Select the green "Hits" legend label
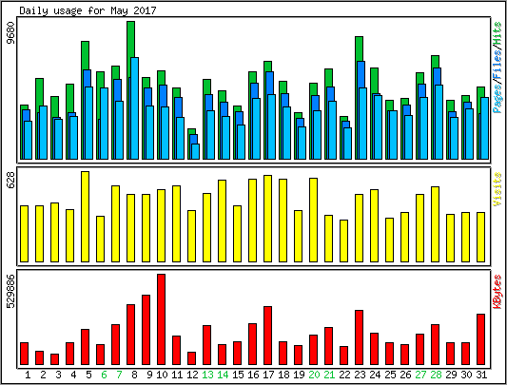This screenshot has height=385, width=507. click(497, 33)
